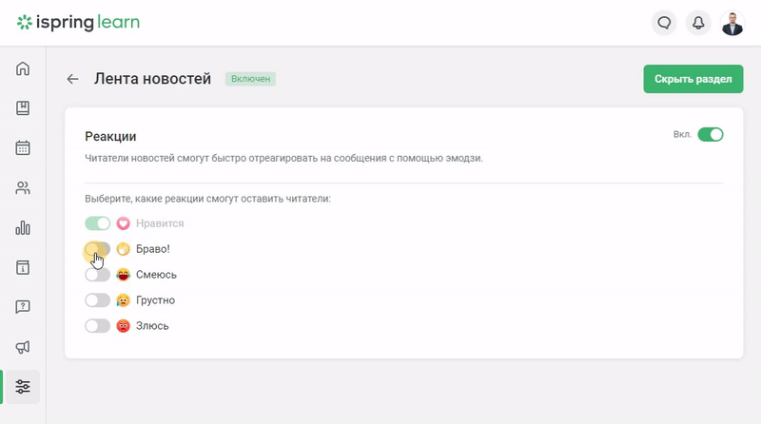Viewport: 761px width, 424px height.
Task: Go back using the left arrow
Action: 72,79
